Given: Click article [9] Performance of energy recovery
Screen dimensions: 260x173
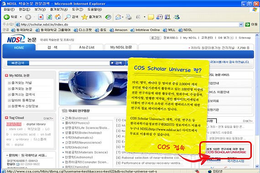Looking at the screenshot, I should (149, 163).
